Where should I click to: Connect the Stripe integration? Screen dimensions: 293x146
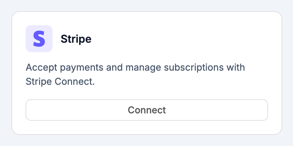click(x=146, y=110)
